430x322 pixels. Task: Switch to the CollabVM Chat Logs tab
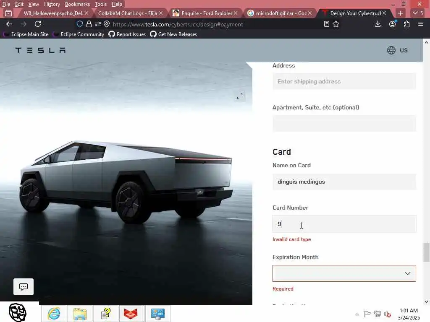point(128,13)
